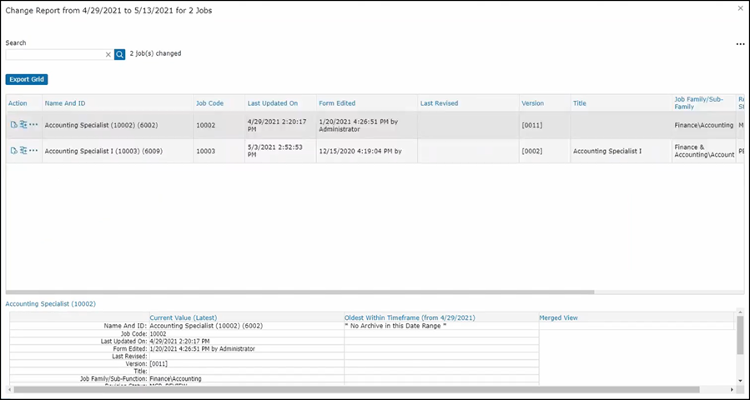Image resolution: width=750 pixels, height=400 pixels.
Task: Open document icon for Accounting Specialist I
Action: point(13,151)
